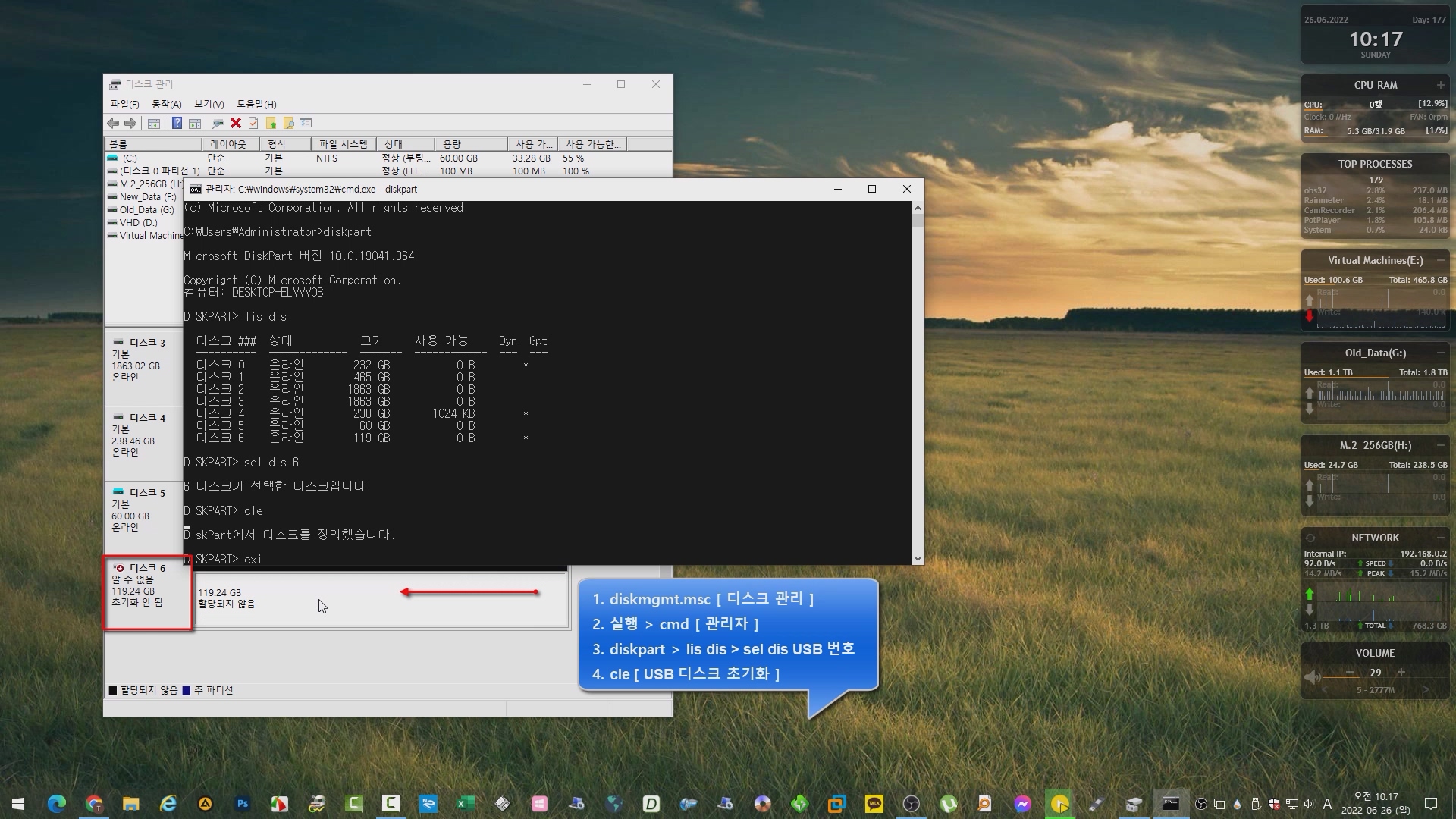Sort by the 용량 column header
This screenshot has height=819, width=1456.
(470, 144)
